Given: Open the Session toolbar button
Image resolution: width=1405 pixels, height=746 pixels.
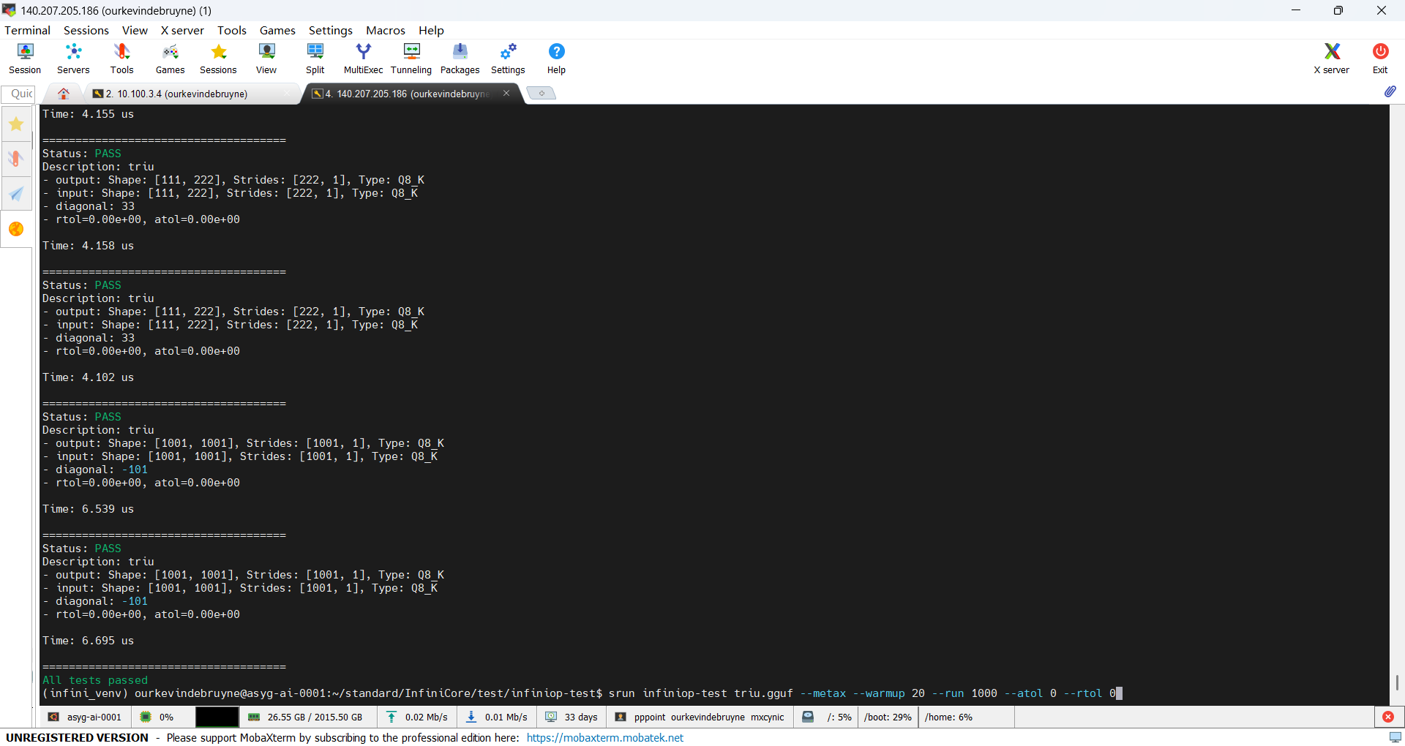Looking at the screenshot, I should tap(25, 59).
